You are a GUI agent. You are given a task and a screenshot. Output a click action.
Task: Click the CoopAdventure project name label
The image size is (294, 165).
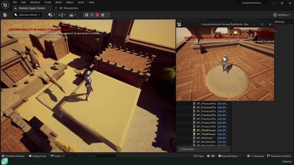click(251, 3)
